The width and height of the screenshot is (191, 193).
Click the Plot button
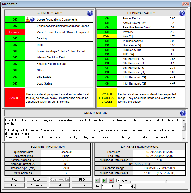click(x=14, y=180)
